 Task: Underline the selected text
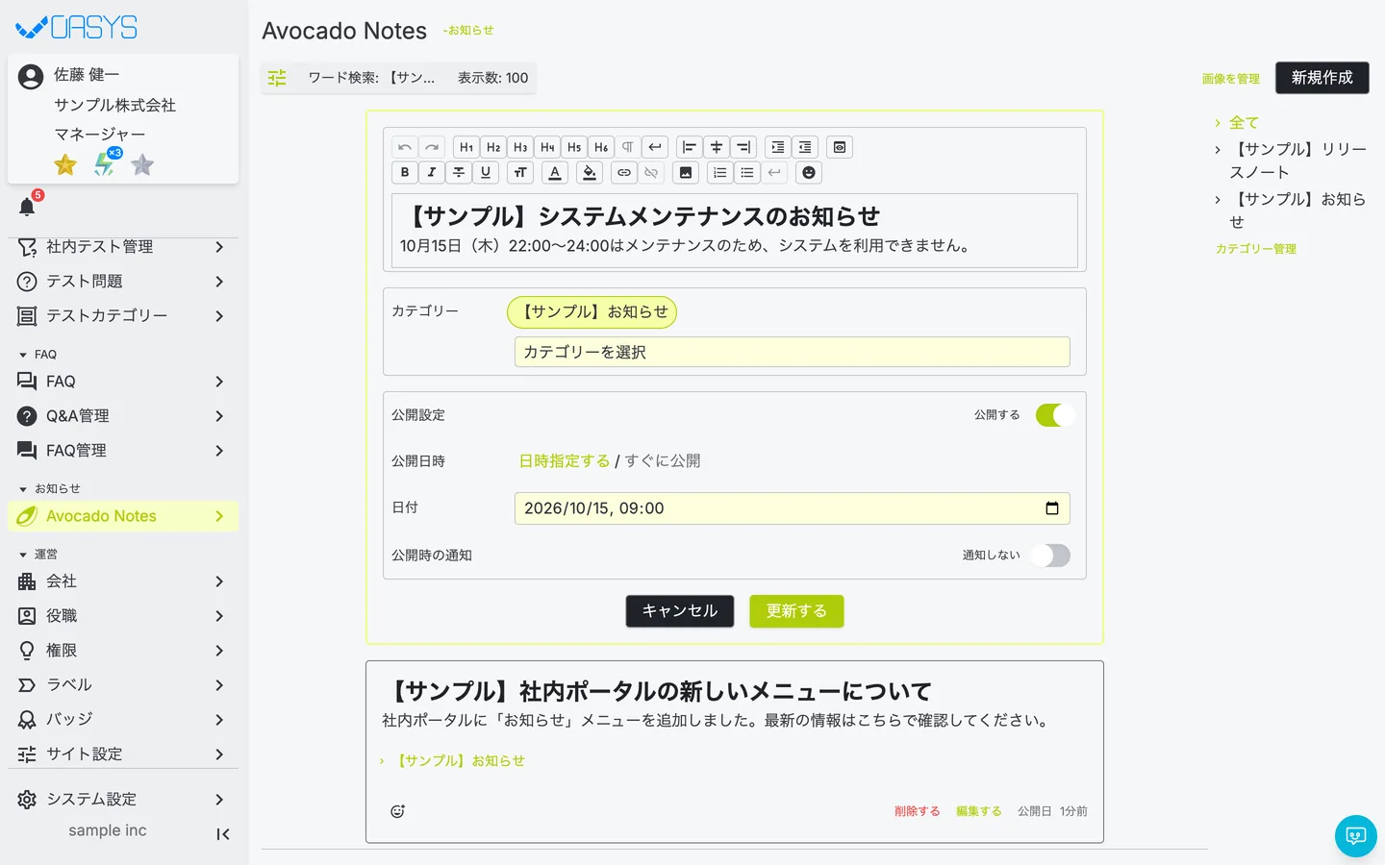[486, 173]
